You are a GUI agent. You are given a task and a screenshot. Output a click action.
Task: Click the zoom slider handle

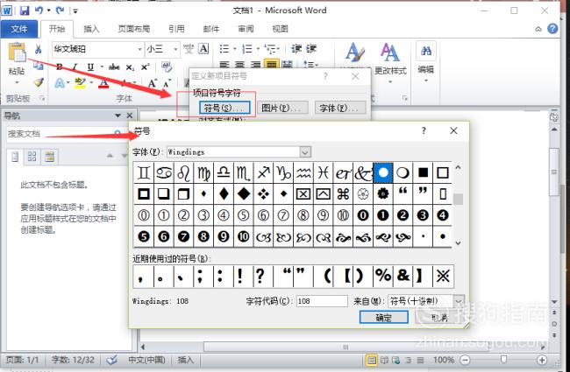[x=503, y=359]
